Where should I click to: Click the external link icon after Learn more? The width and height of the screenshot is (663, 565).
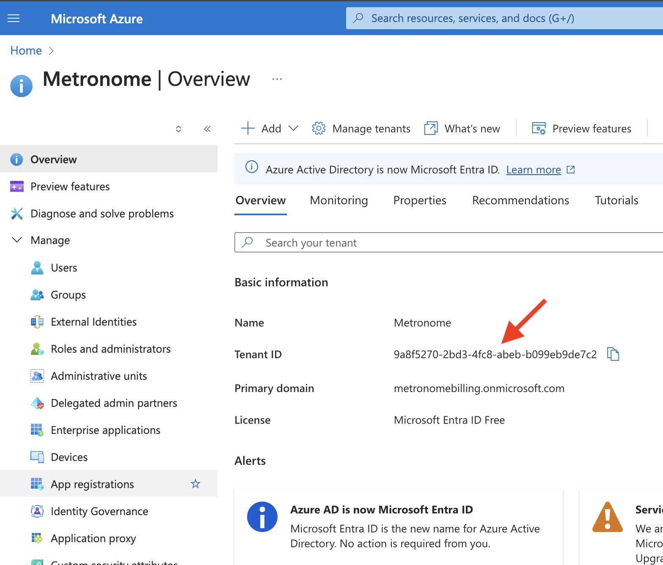pyautogui.click(x=571, y=170)
